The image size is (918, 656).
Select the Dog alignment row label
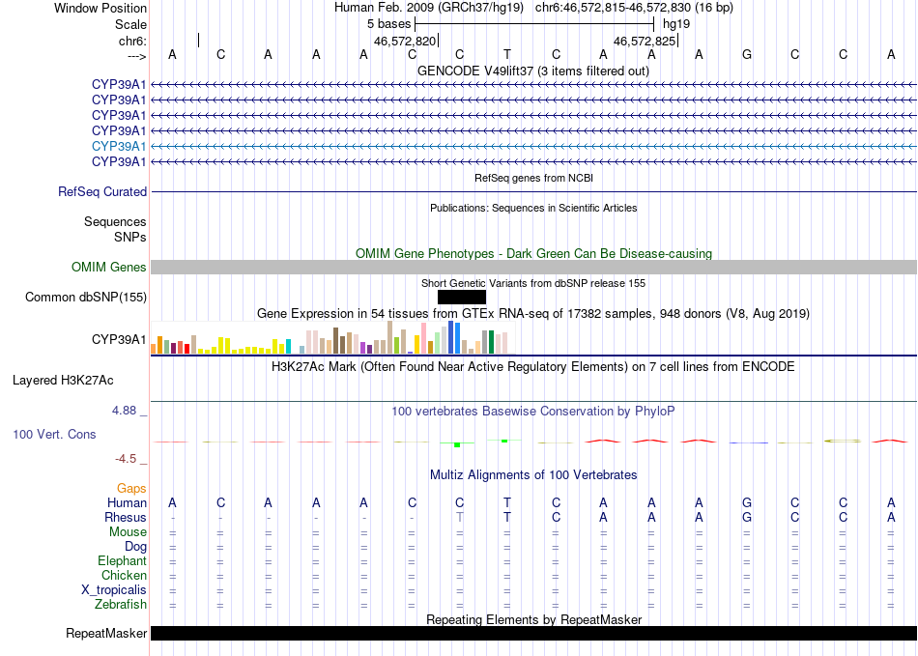(135, 547)
